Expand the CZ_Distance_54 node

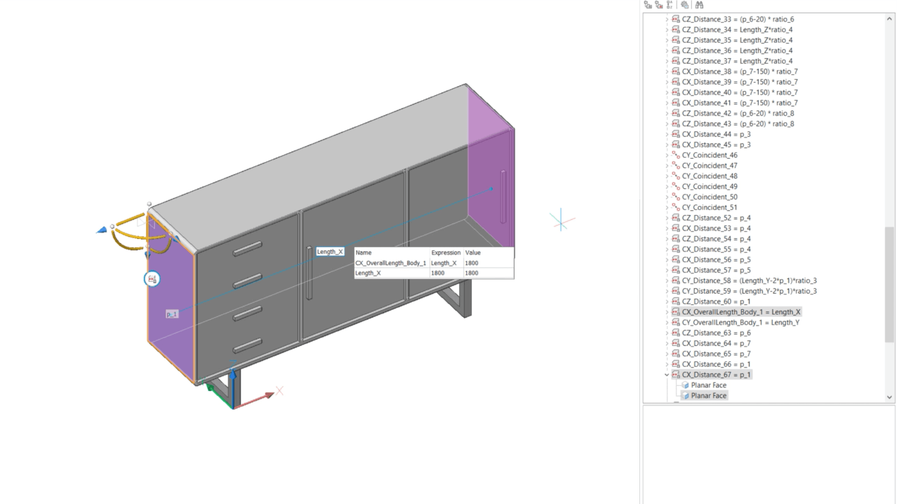(667, 239)
